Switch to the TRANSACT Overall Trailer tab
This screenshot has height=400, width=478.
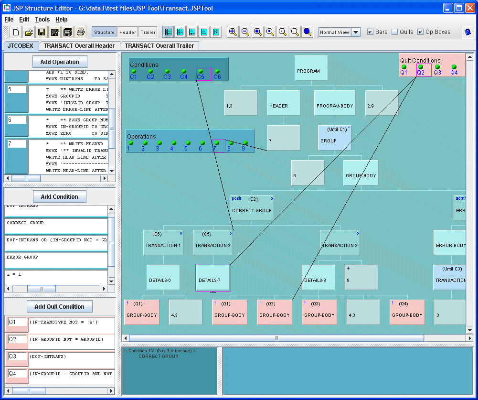click(160, 45)
